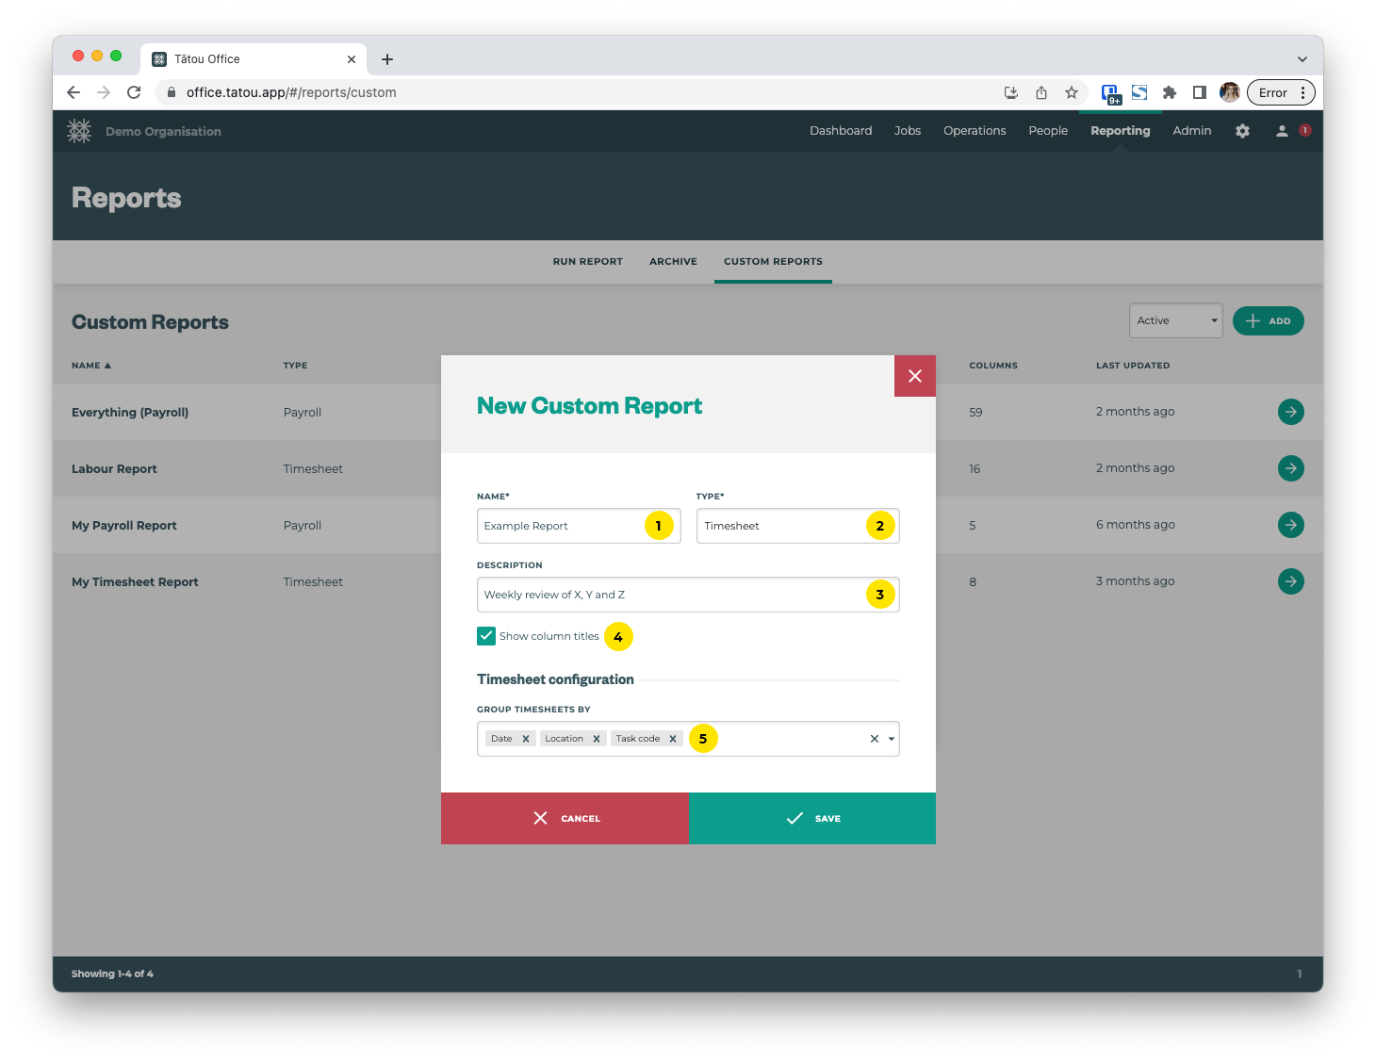Click the red notification badge
This screenshot has height=1062, width=1376.
pos(1304,131)
